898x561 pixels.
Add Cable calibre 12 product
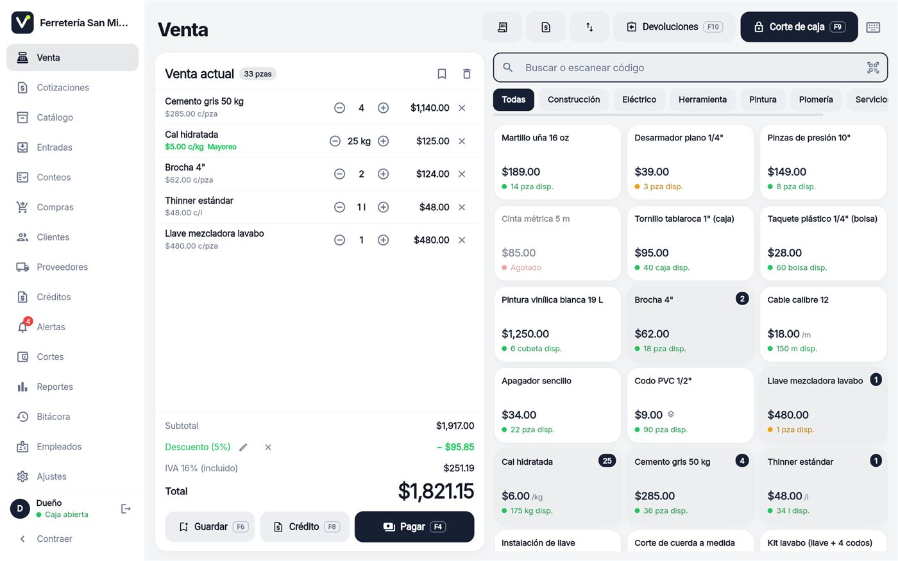824,324
